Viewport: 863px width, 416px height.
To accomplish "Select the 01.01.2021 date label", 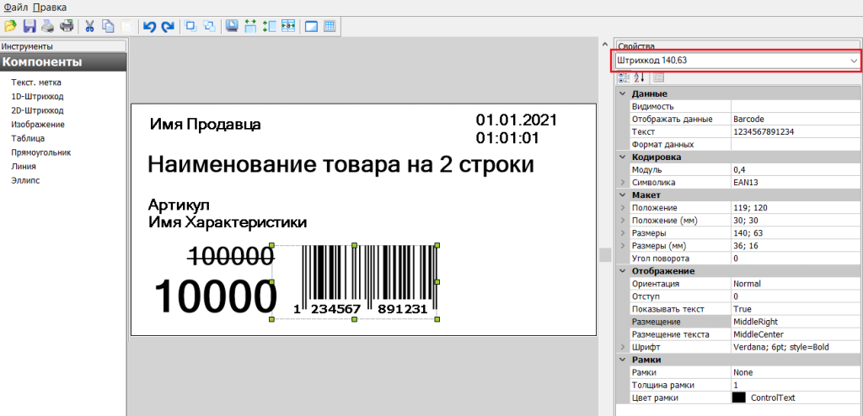I will (x=517, y=120).
